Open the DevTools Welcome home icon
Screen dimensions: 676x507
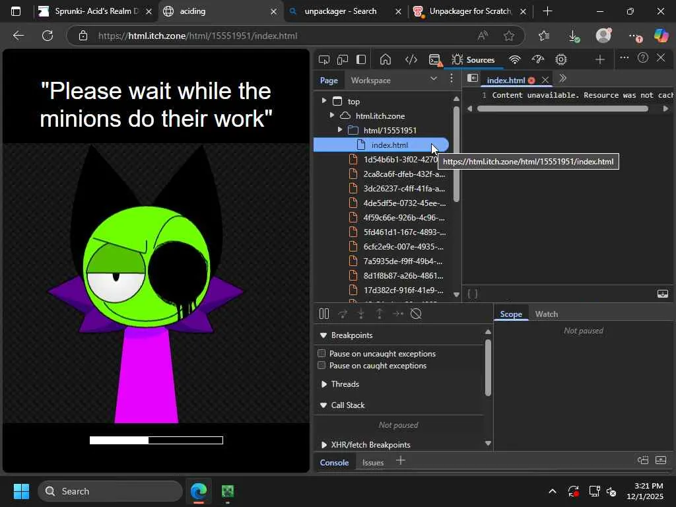pos(386,59)
